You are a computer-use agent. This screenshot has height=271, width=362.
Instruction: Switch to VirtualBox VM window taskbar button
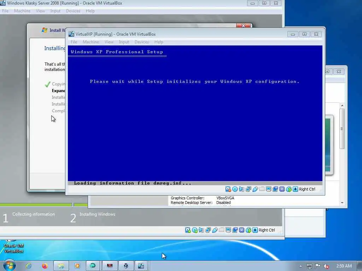(x=141, y=266)
